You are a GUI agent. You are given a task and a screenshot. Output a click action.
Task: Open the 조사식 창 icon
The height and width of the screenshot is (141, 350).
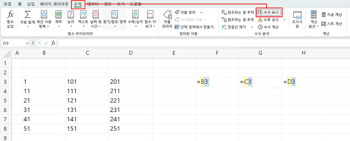(x=297, y=15)
